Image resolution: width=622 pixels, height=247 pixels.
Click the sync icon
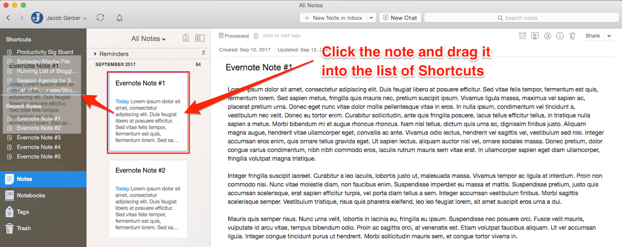[x=101, y=17]
